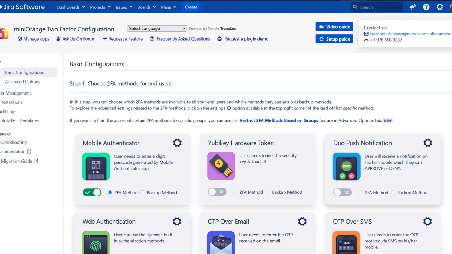
Task: Open the Jira help question mark icon
Action: [x=426, y=7]
